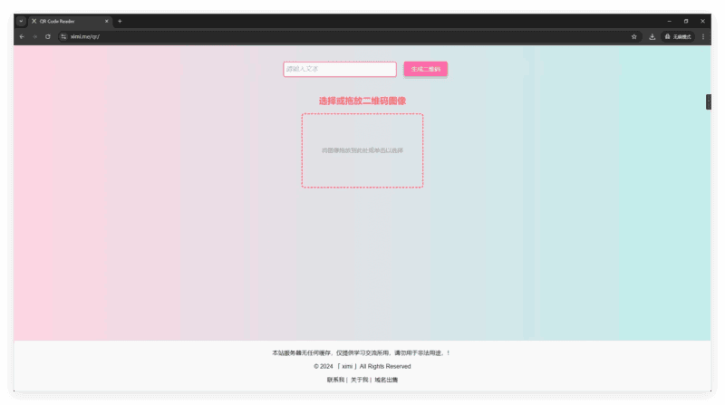Image resolution: width=725 pixels, height=405 pixels.
Task: Restore down the browser window
Action: [686, 21]
